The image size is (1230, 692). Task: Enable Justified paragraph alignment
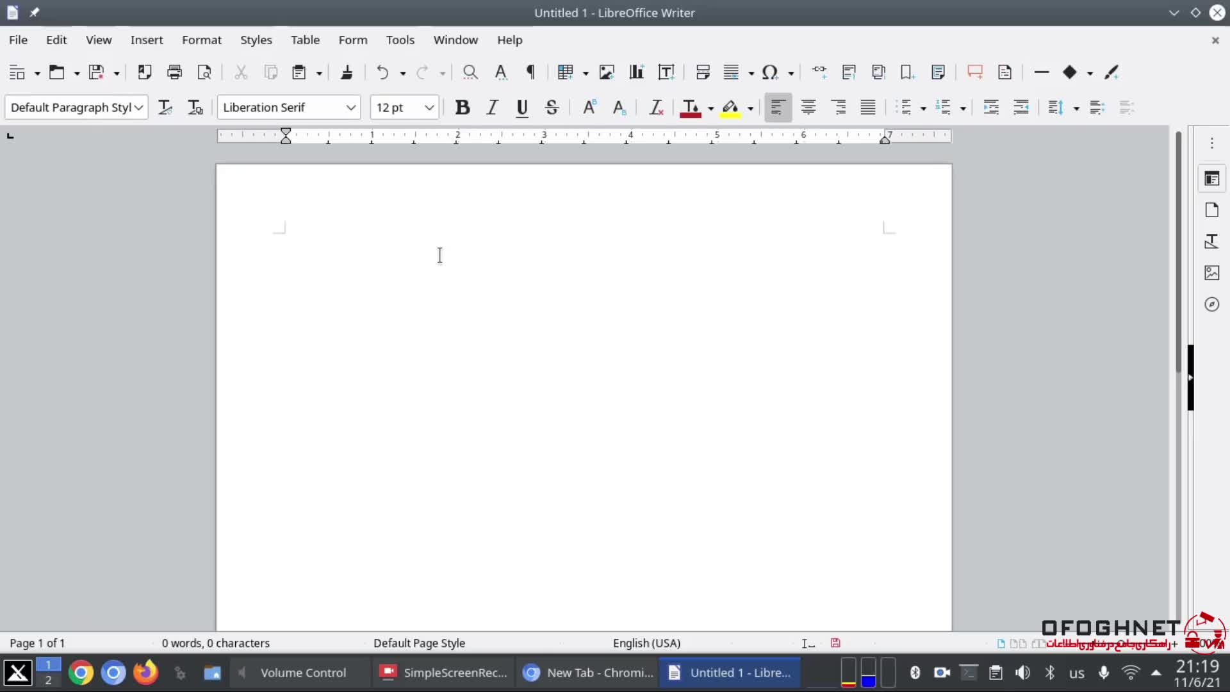tap(868, 108)
